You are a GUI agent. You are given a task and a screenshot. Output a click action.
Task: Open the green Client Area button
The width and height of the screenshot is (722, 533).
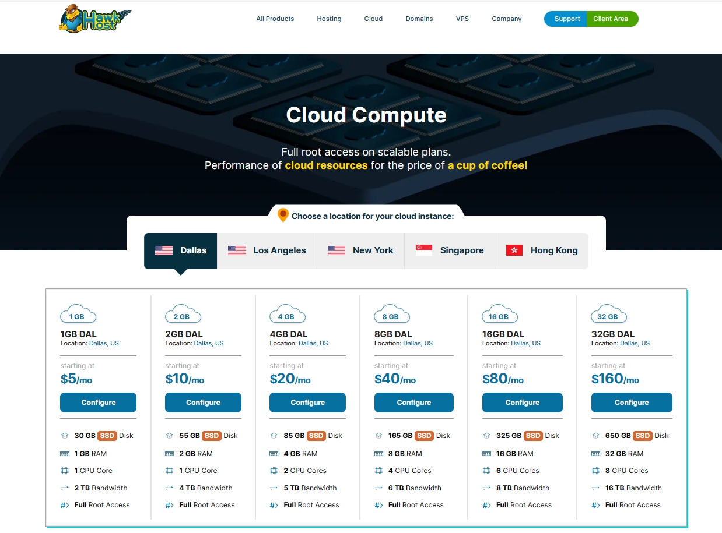(x=612, y=19)
